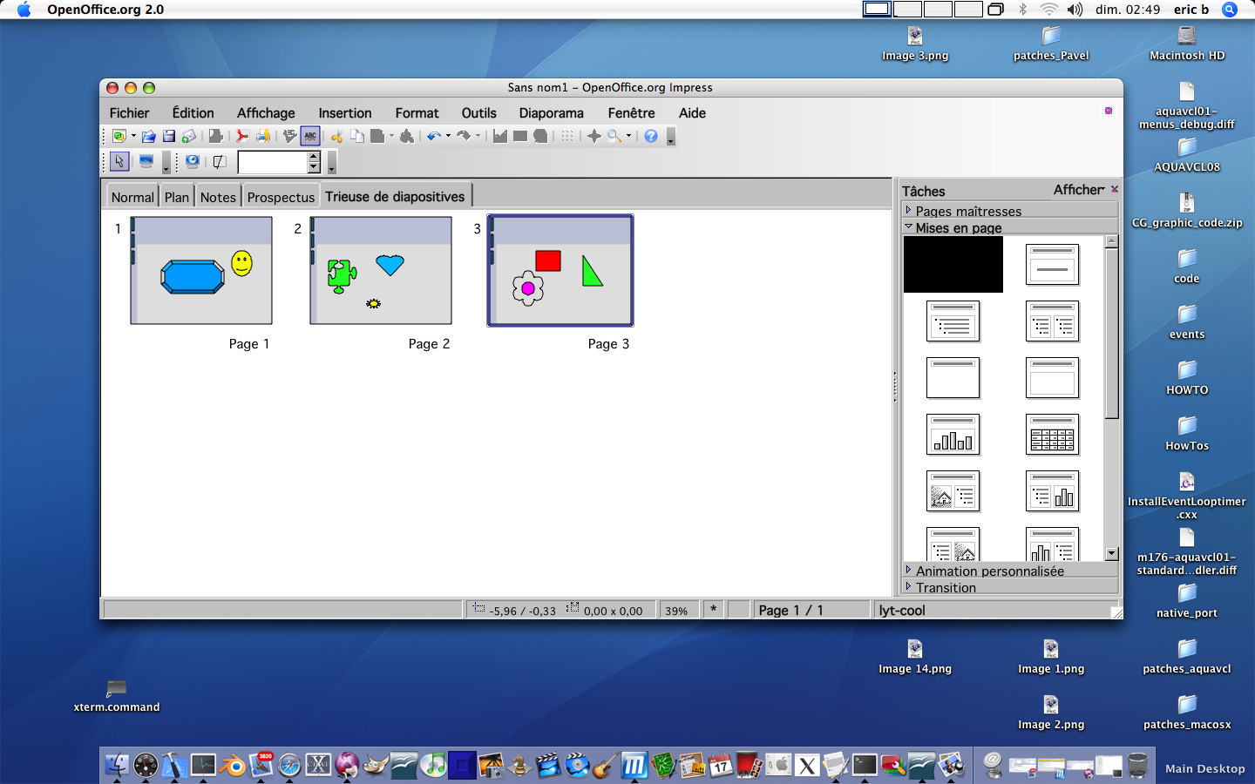Select the Page 1 slide thumbnail
The height and width of the screenshot is (784, 1255).
coord(201,271)
